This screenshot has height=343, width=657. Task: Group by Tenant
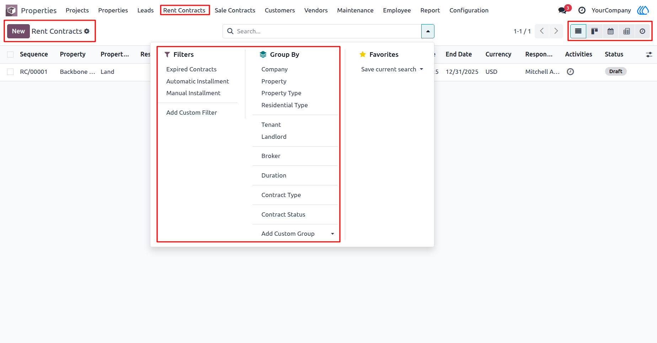(271, 125)
